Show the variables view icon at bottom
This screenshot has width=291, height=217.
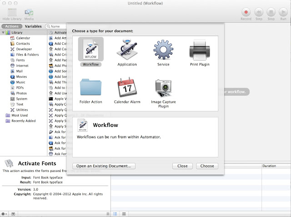coord(124,214)
